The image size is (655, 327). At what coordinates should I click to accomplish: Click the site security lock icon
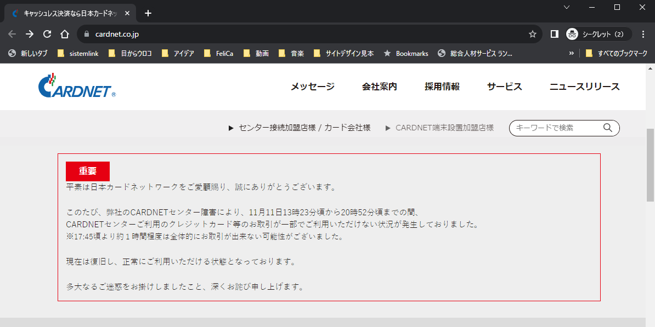pyautogui.click(x=86, y=33)
